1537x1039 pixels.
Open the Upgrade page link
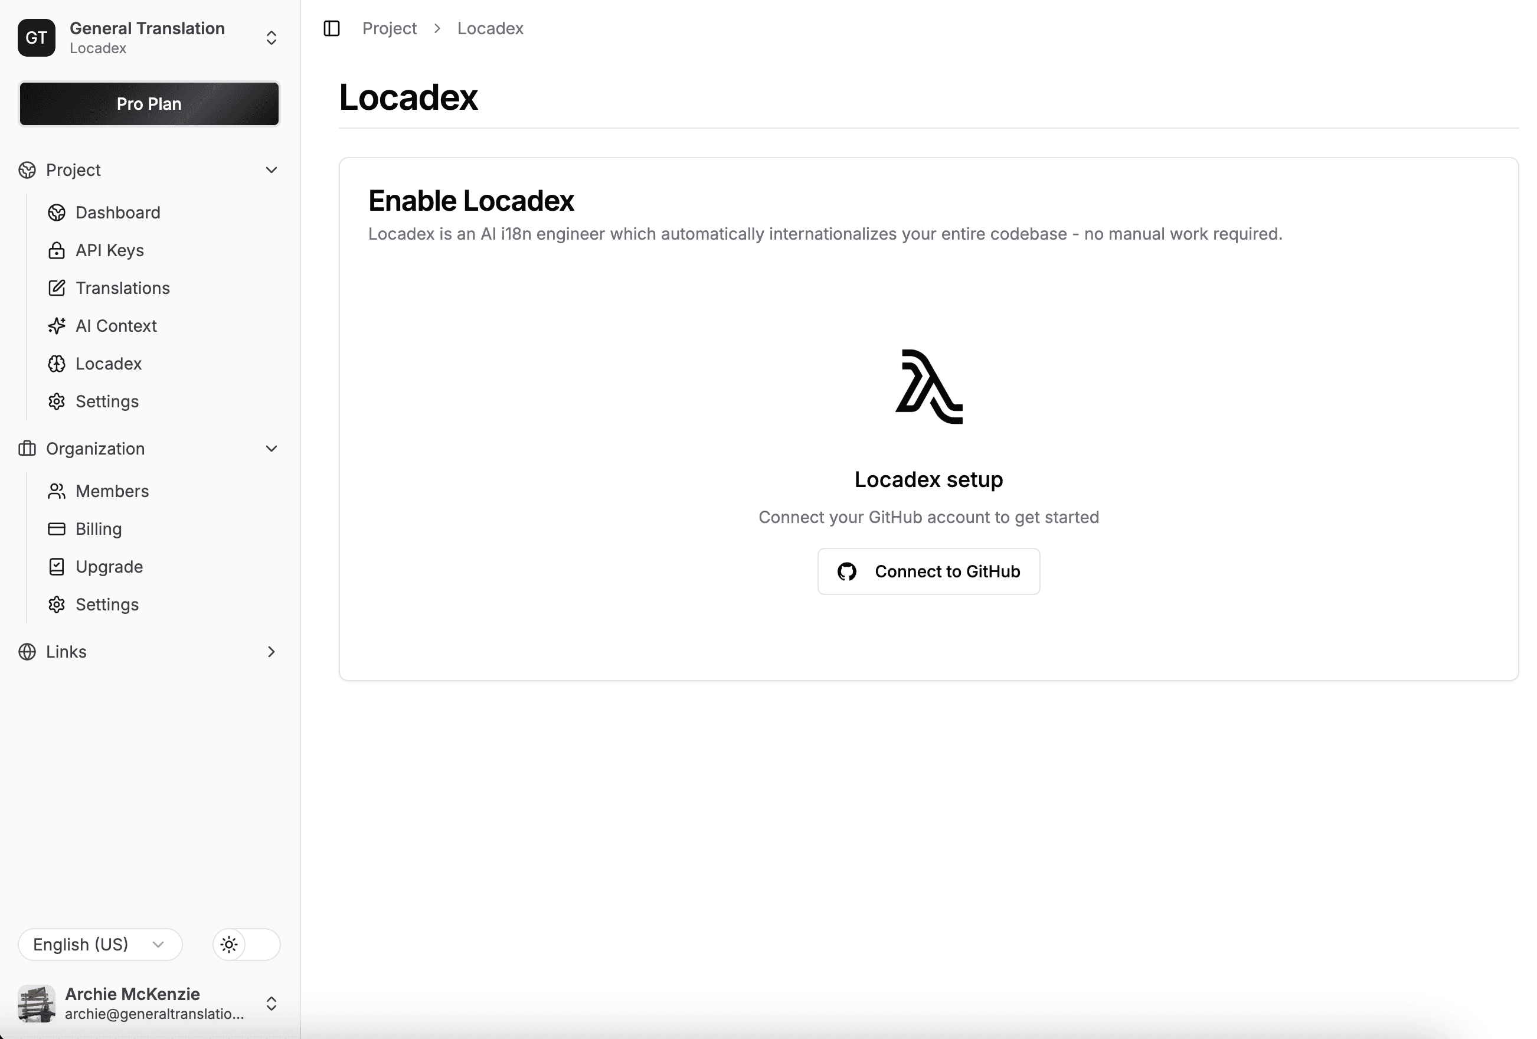[109, 566]
